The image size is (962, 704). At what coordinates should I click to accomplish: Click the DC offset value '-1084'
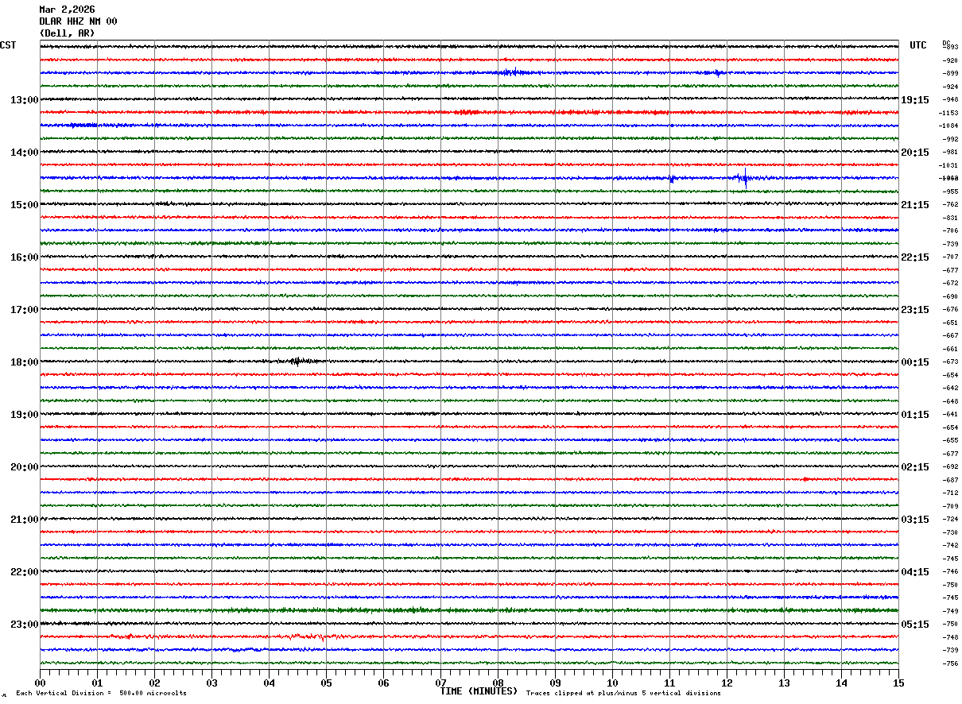pyautogui.click(x=949, y=126)
